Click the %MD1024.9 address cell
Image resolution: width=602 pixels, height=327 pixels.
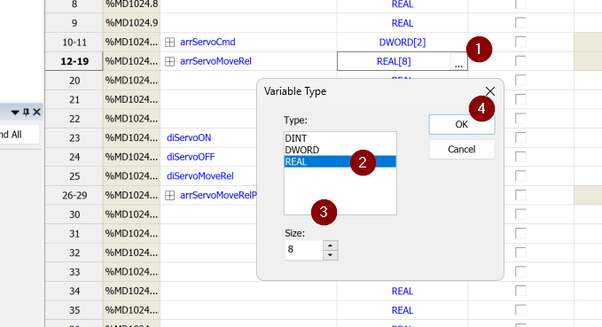131,23
